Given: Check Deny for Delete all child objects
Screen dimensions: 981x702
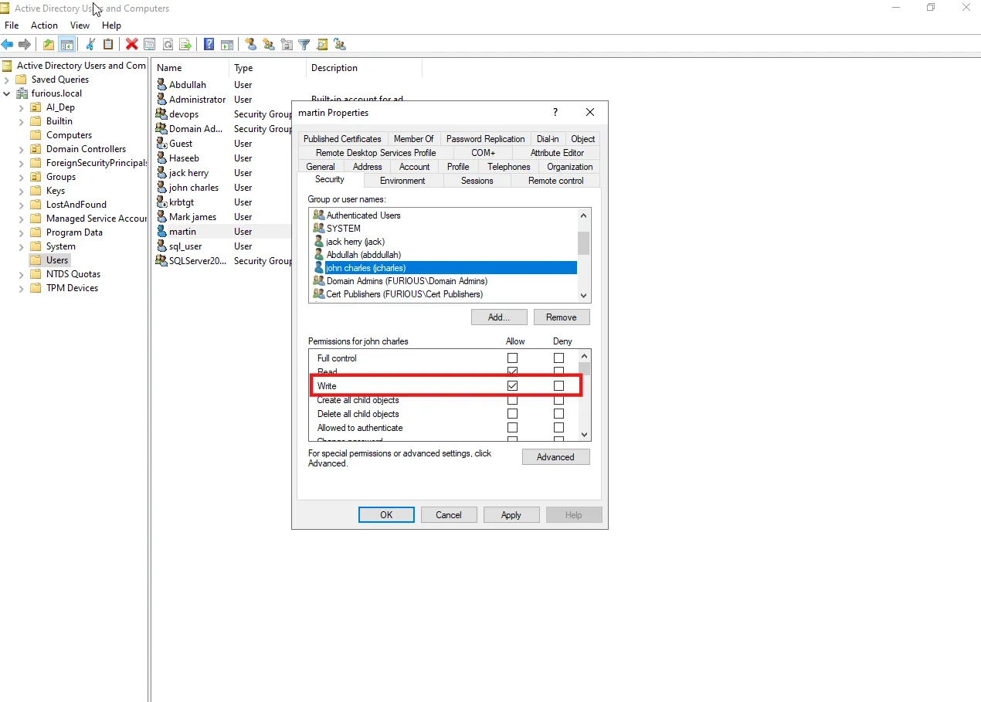Looking at the screenshot, I should point(558,414).
